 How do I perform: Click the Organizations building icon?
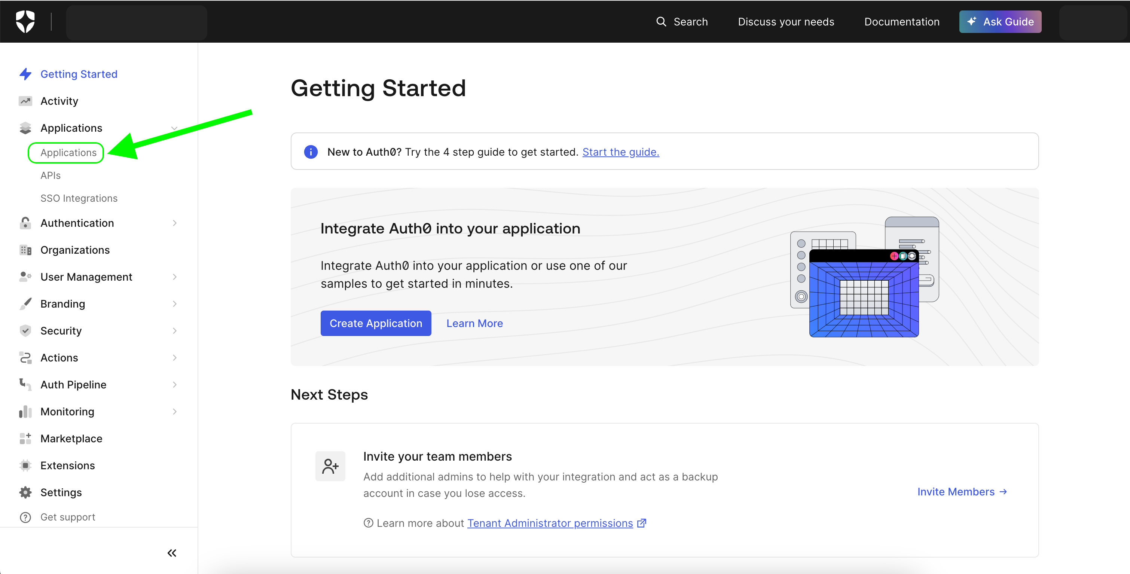[x=25, y=250]
